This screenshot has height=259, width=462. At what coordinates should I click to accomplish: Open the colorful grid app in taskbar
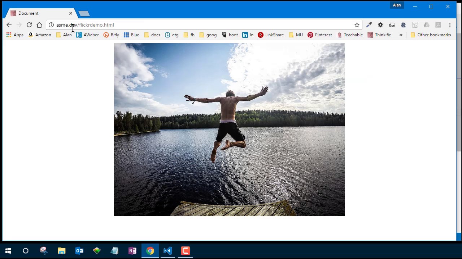point(97,251)
